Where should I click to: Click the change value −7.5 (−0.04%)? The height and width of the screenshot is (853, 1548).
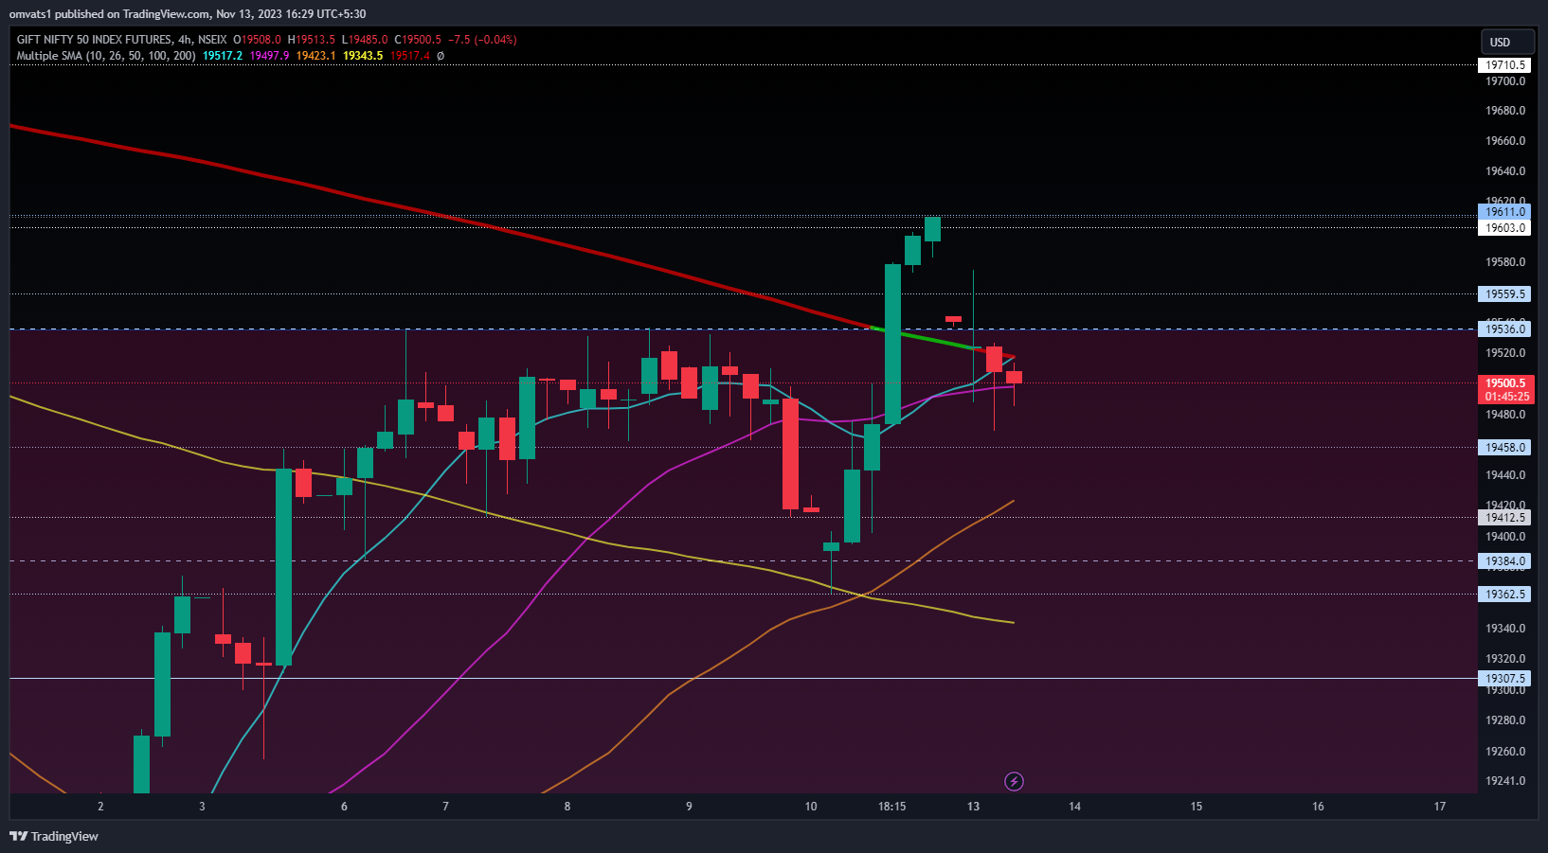[483, 40]
